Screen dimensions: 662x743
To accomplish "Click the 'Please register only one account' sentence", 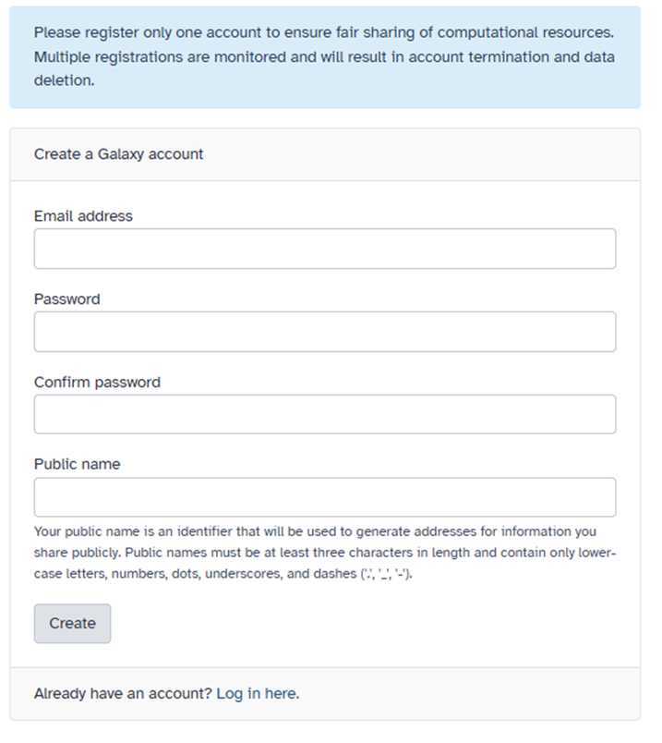I will (185, 32).
